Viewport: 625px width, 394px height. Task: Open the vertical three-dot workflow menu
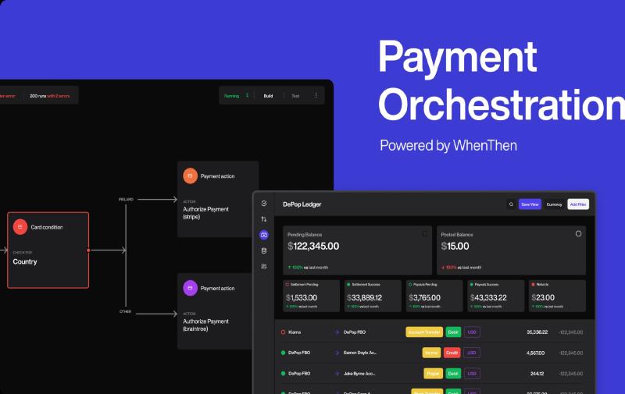click(316, 95)
